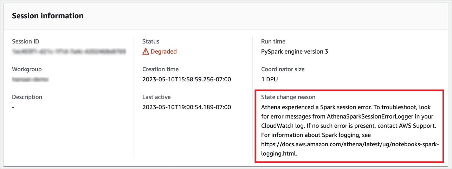Click the Creation time label
This screenshot has width=452, height=169.
pyautogui.click(x=160, y=69)
